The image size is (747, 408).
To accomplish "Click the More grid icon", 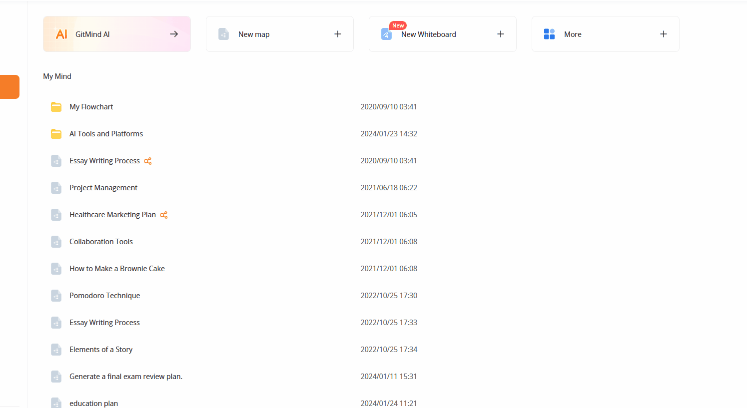I will click(549, 34).
